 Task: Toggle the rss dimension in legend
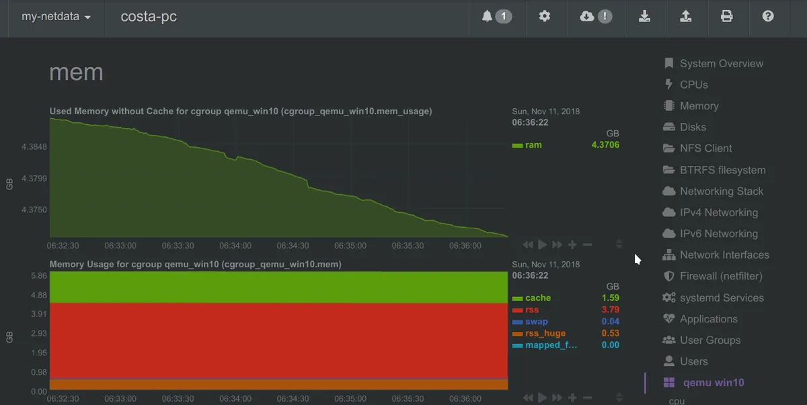pos(532,310)
